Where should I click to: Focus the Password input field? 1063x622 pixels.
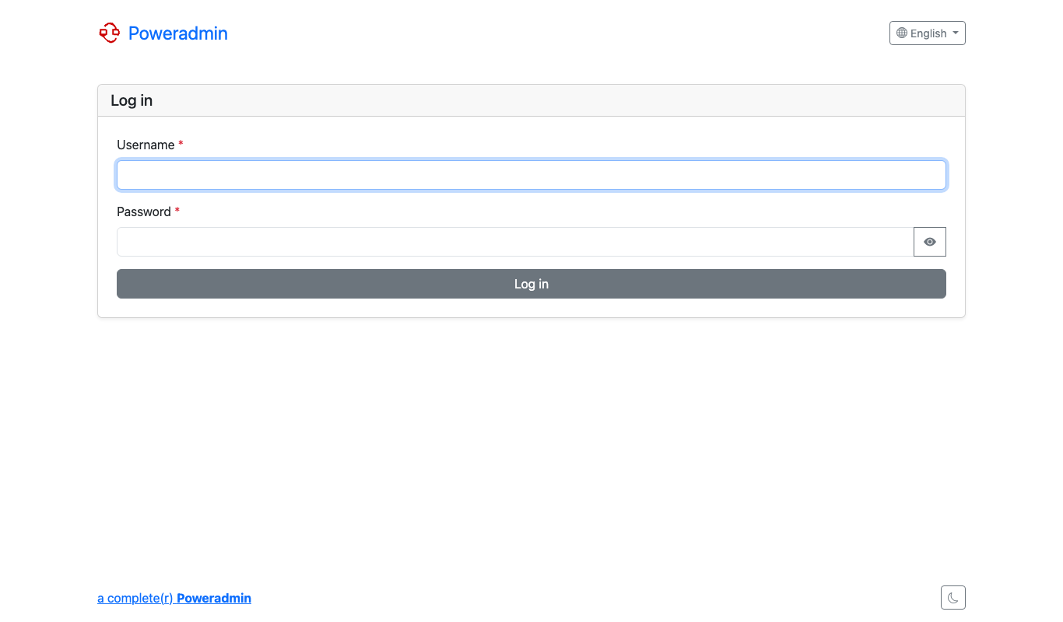click(x=515, y=242)
